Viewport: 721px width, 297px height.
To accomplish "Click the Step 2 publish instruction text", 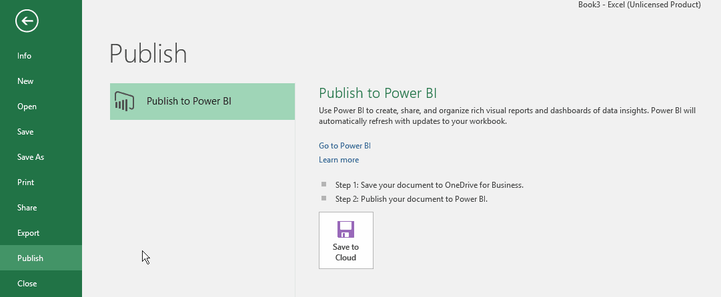I will pos(411,198).
